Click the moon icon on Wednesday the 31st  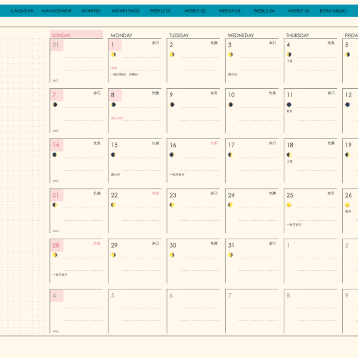[x=231, y=255]
